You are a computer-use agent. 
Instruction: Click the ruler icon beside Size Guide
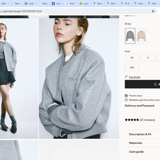126,76
